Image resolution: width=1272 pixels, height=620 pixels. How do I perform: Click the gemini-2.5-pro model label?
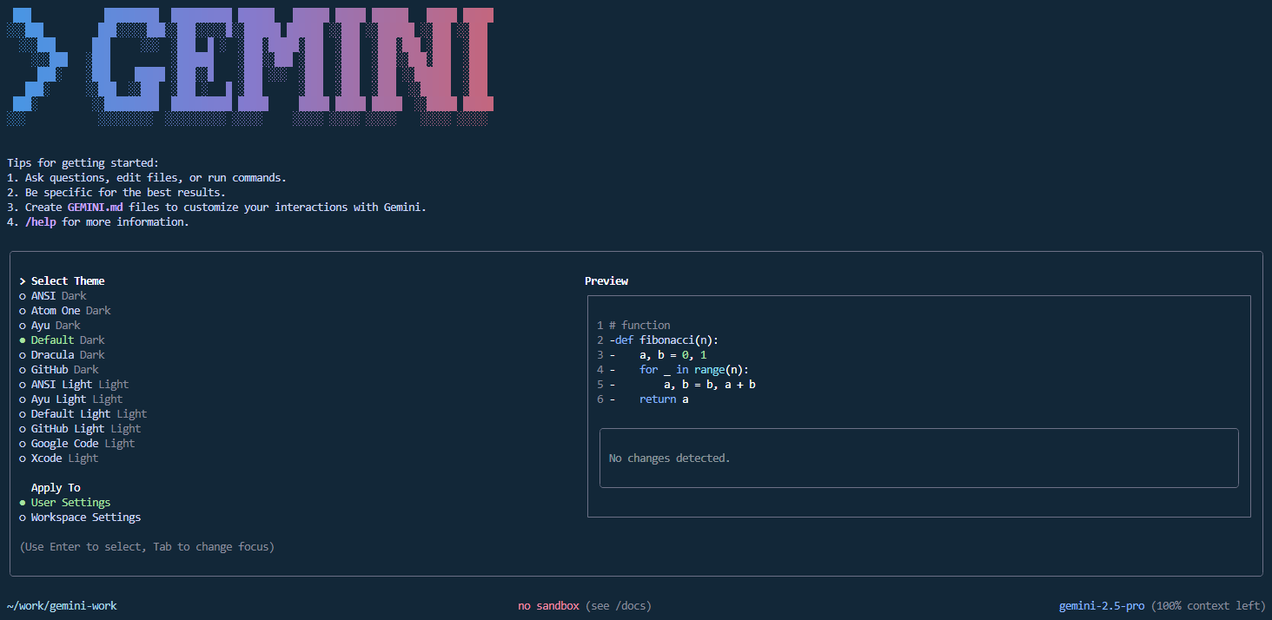click(x=1101, y=605)
